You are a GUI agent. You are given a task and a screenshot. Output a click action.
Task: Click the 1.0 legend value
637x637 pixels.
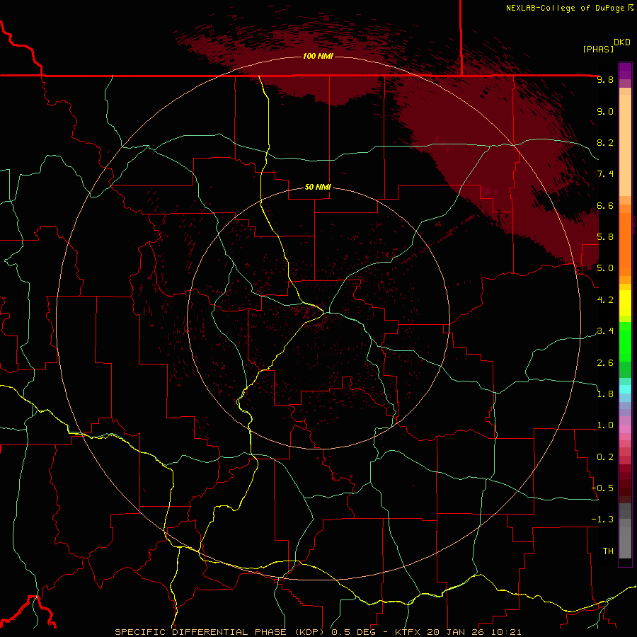(605, 425)
